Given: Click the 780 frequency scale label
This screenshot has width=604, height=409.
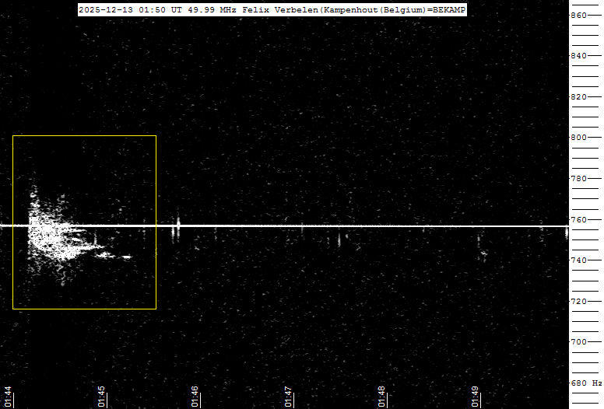Looking at the screenshot, I should tap(579, 179).
